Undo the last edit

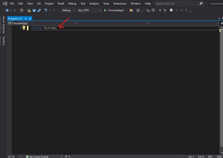click(46, 10)
